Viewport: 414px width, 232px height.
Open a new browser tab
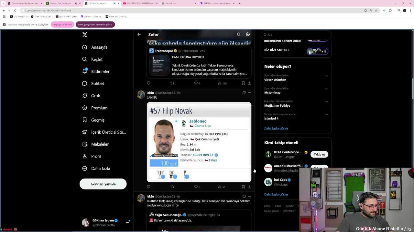(239, 3)
